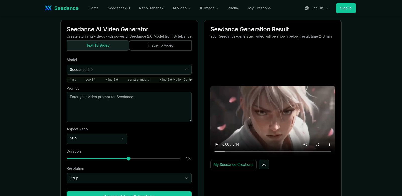Download the generated video
Screen dimensions: 402x196
click(x=264, y=164)
